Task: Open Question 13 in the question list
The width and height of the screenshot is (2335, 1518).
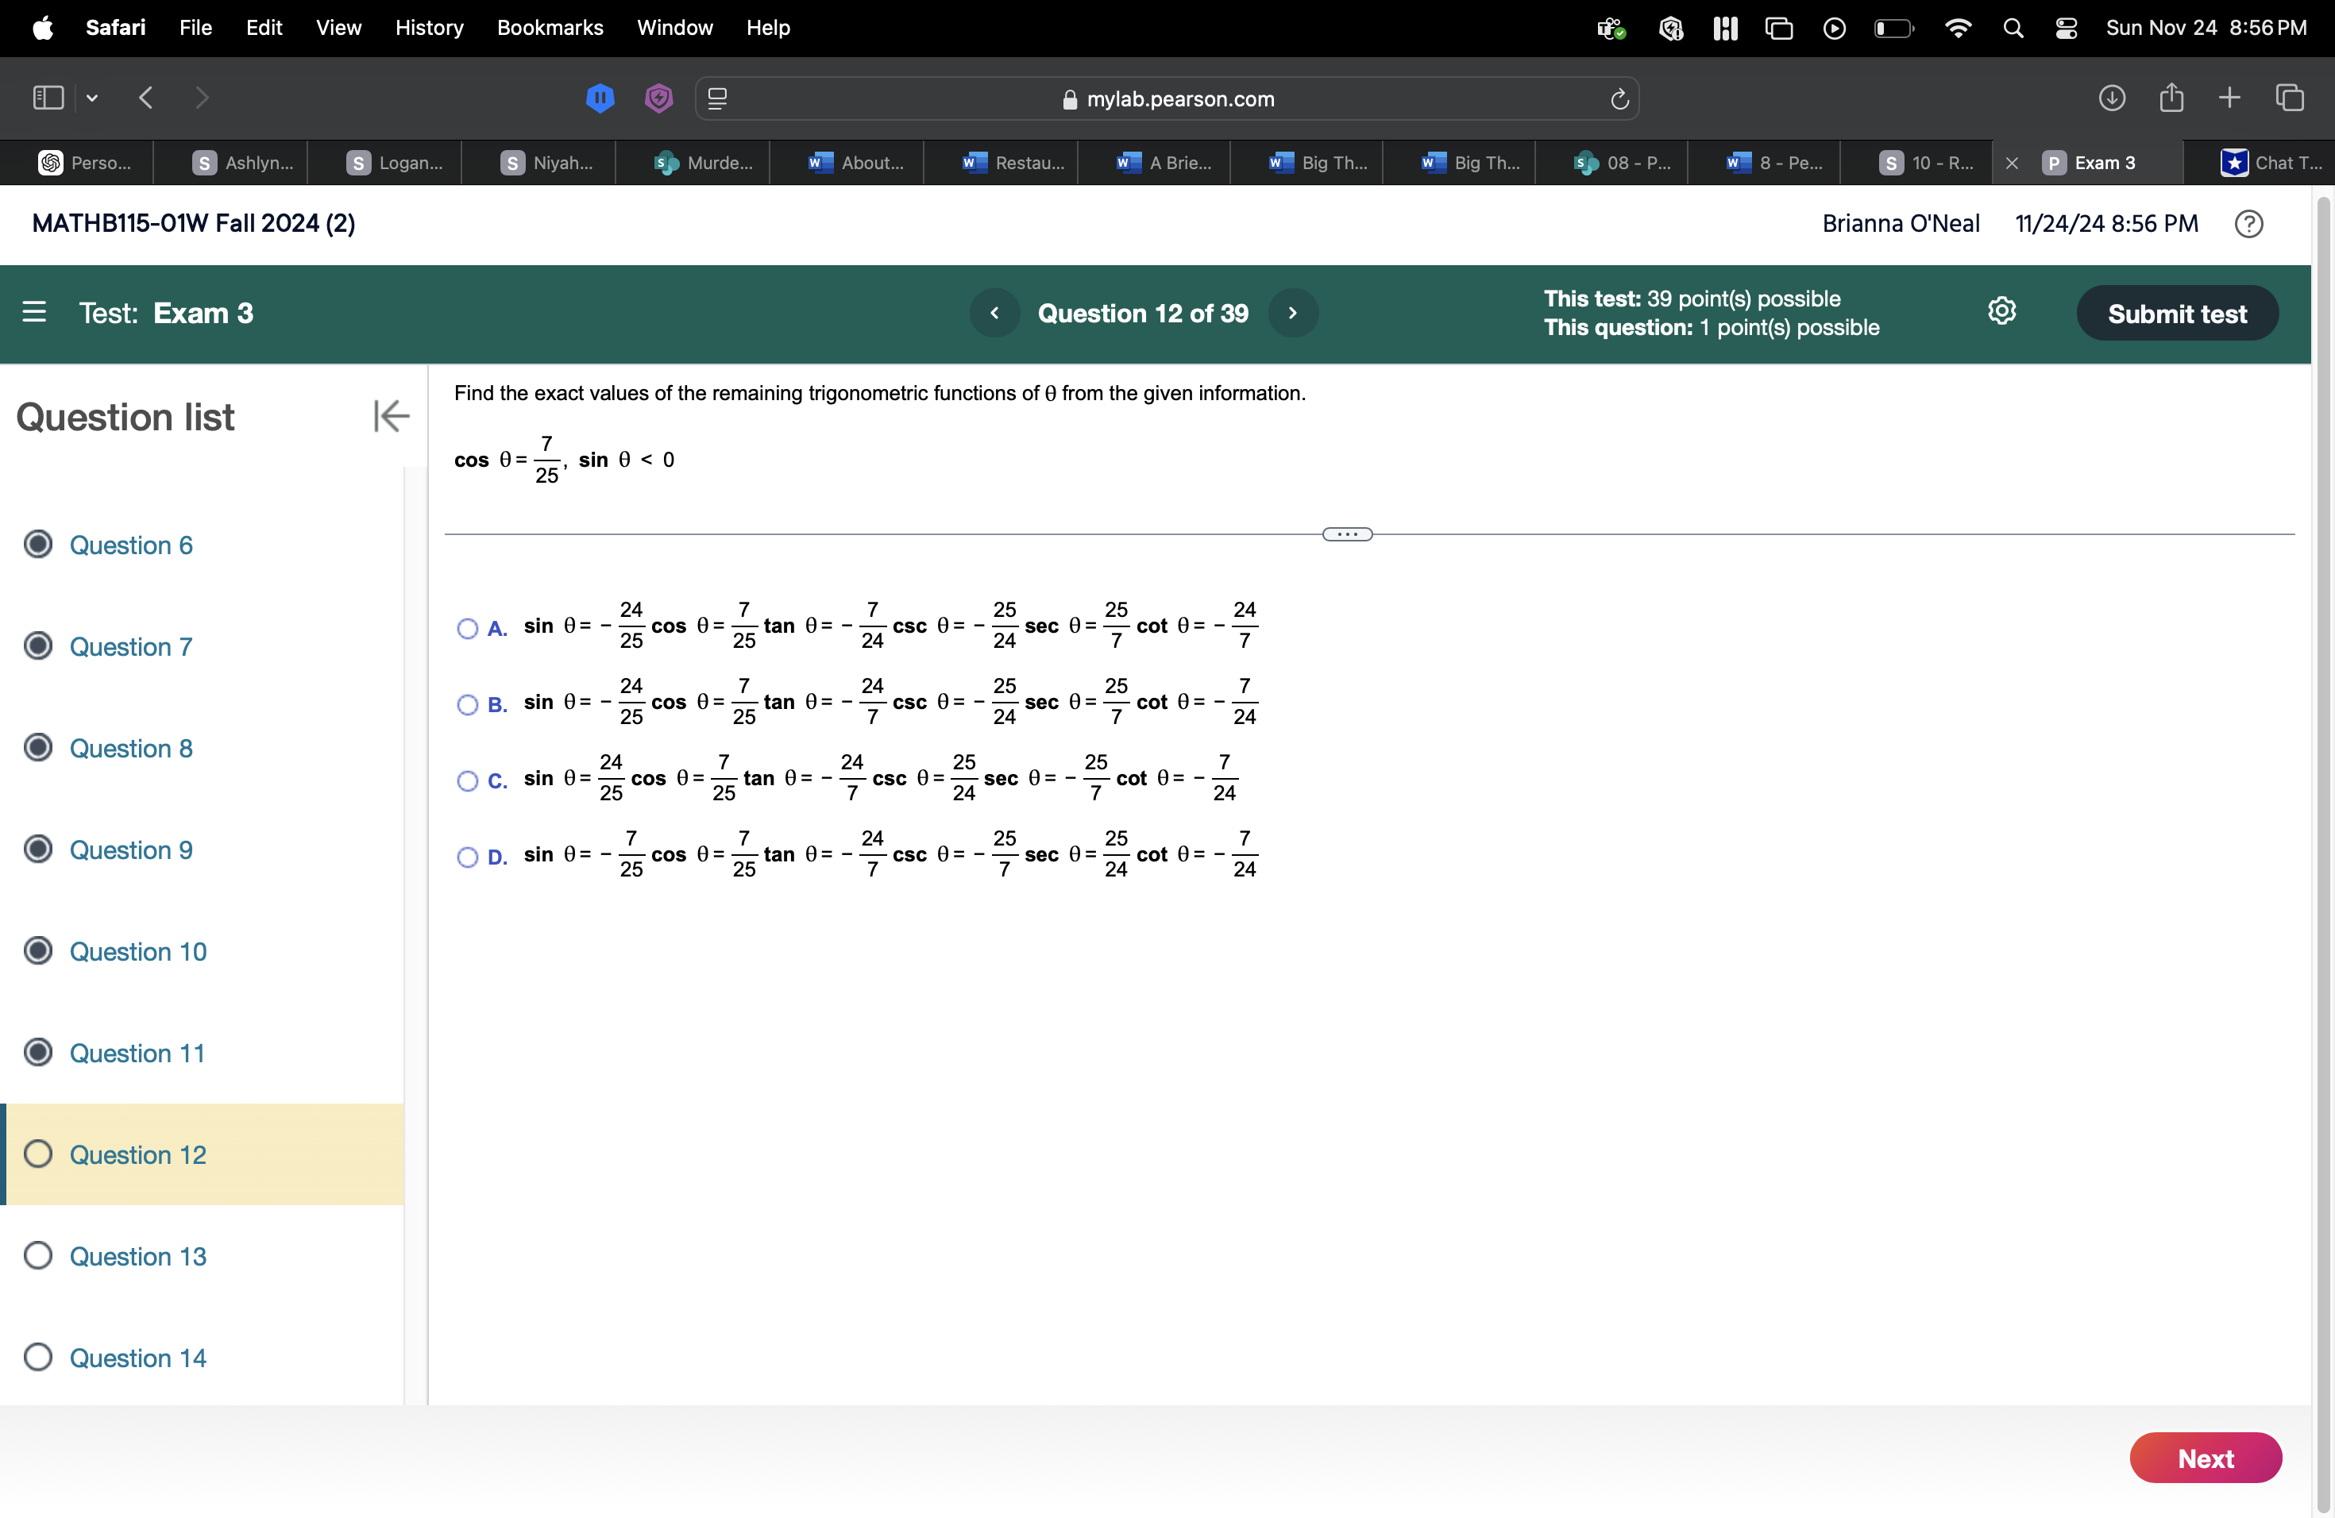Action: point(137,1256)
